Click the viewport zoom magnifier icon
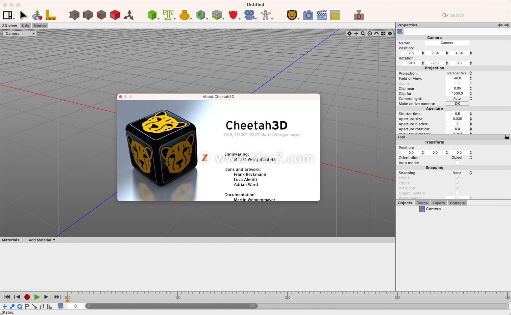The width and height of the screenshot is (511, 315). (363, 33)
